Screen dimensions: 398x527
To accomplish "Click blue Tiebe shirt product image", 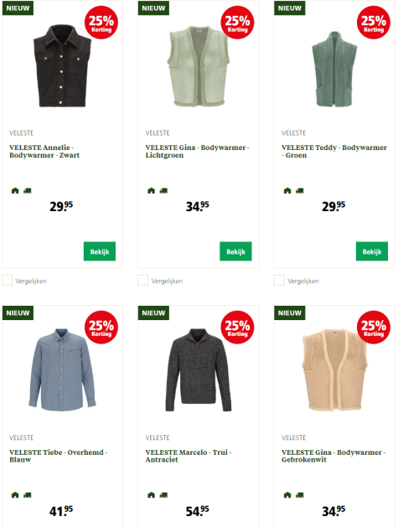I will point(63,369).
